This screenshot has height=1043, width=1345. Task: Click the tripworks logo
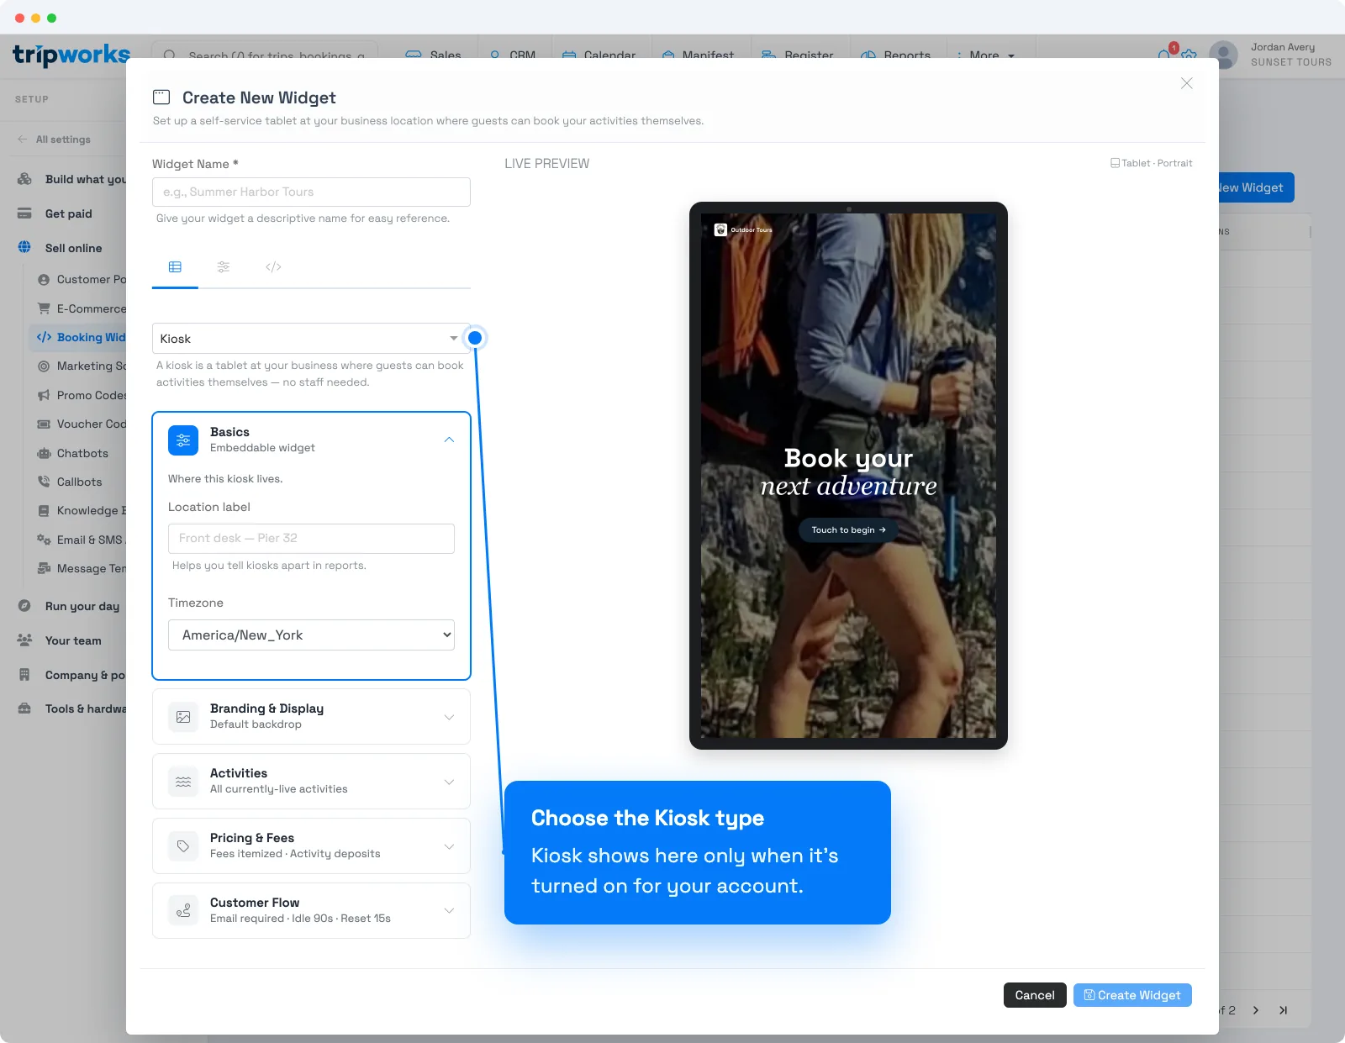click(x=71, y=55)
